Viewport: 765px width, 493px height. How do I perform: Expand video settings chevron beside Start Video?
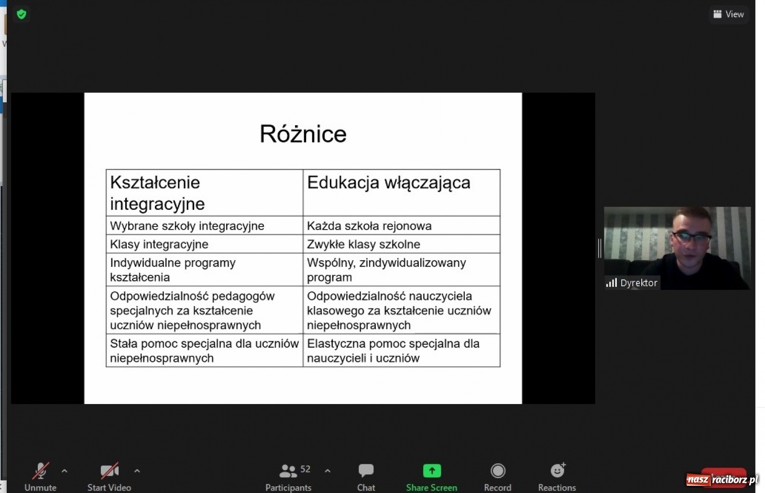pyautogui.click(x=138, y=471)
